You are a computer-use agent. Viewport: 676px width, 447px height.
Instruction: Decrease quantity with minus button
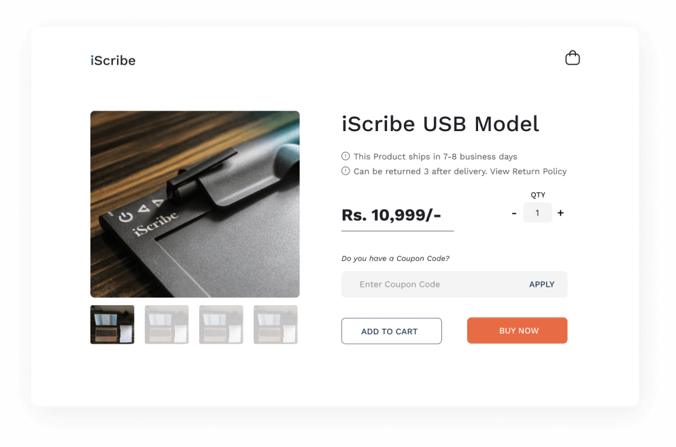pos(514,213)
